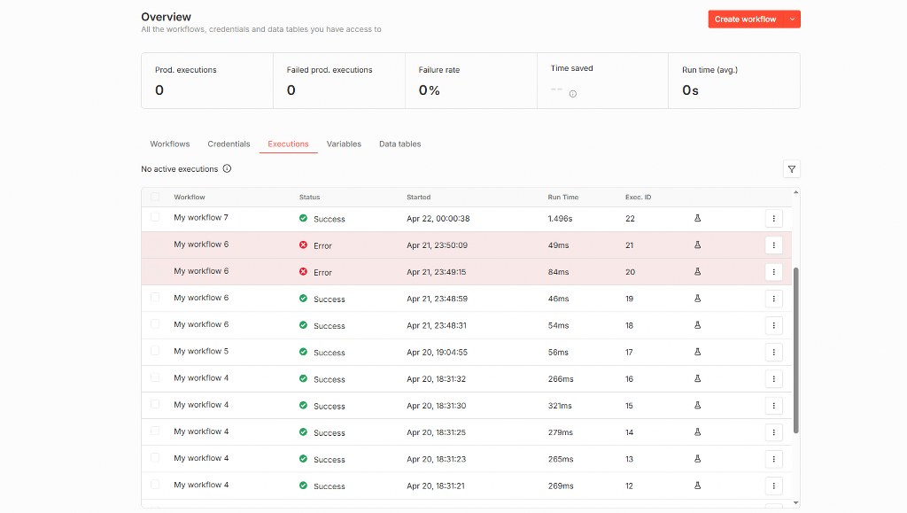
Task: Click the red error icon for execution 21
Action: [x=303, y=245]
